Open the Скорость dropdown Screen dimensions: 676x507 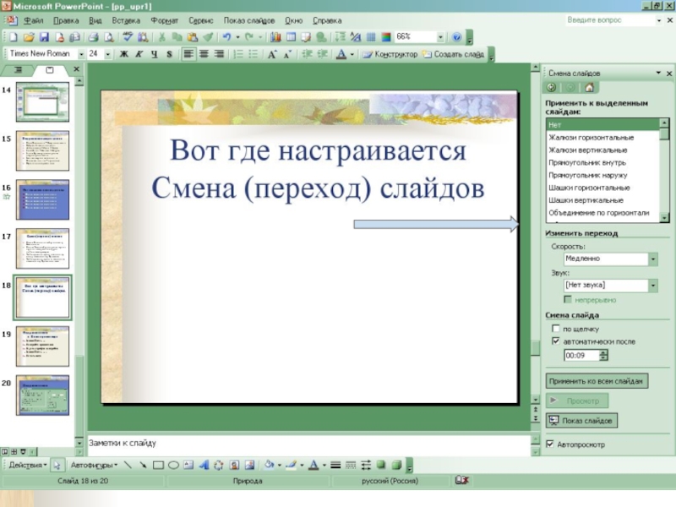pyautogui.click(x=652, y=259)
